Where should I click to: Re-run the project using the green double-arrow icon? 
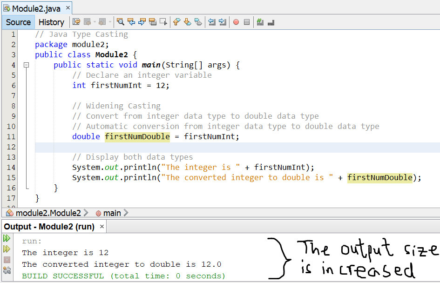point(7,238)
